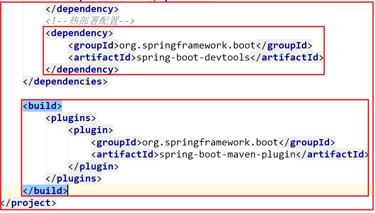The width and height of the screenshot is (375, 213).
Task: Click org.springframework.boot text in devtools dependency
Action: tap(187, 45)
